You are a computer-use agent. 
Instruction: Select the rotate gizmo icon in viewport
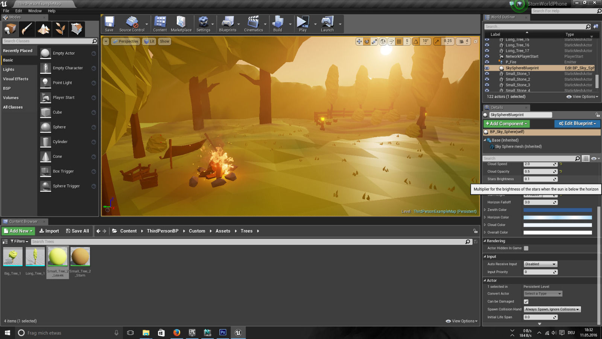pos(367,41)
